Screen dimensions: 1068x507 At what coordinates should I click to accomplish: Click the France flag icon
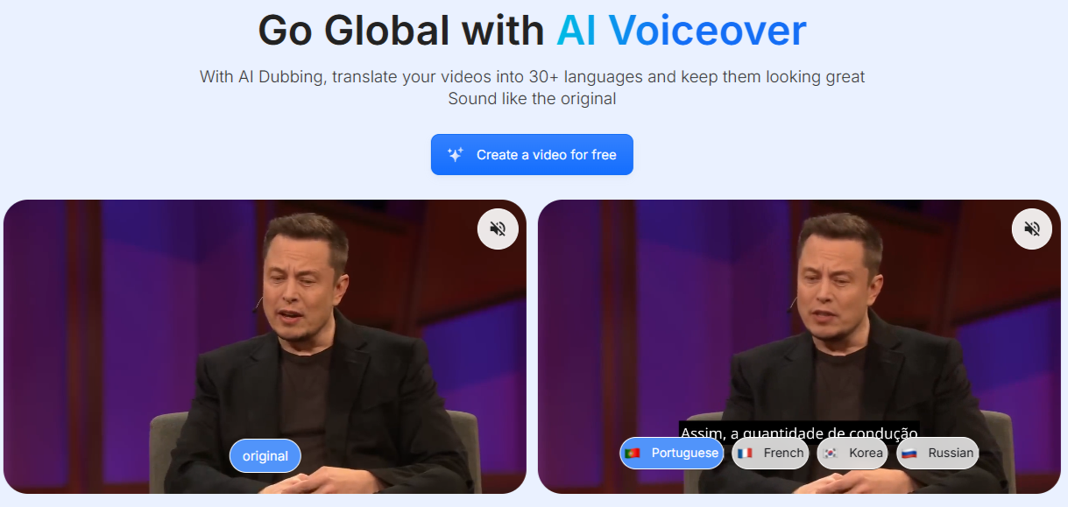click(745, 453)
